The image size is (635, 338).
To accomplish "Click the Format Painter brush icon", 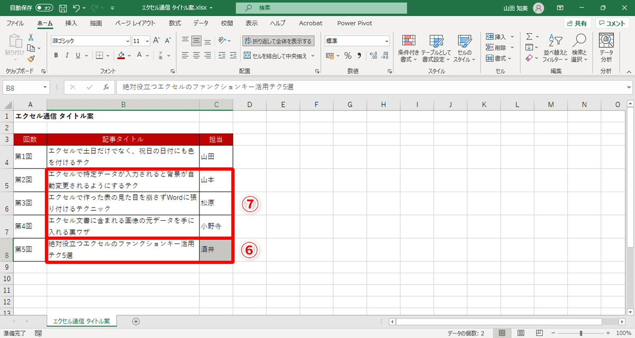I will click(x=31, y=59).
